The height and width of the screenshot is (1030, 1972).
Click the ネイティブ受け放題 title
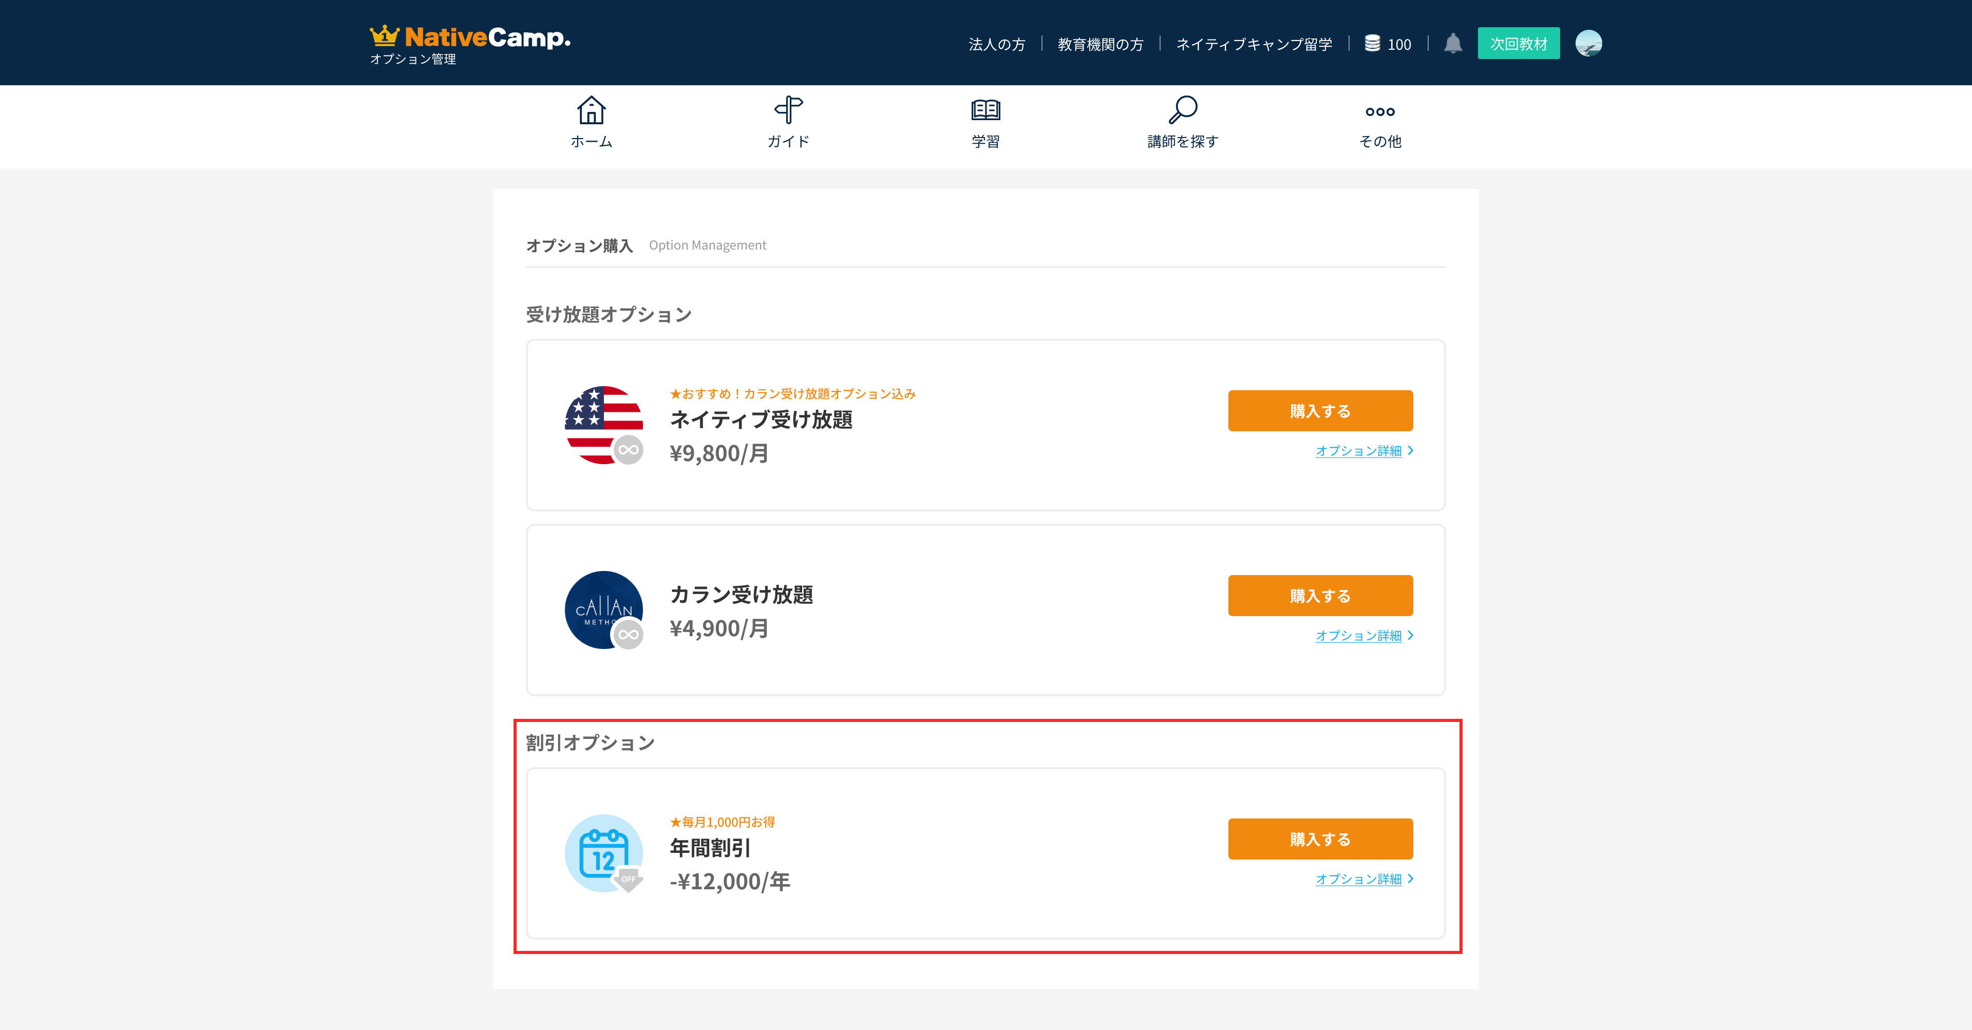tap(761, 420)
